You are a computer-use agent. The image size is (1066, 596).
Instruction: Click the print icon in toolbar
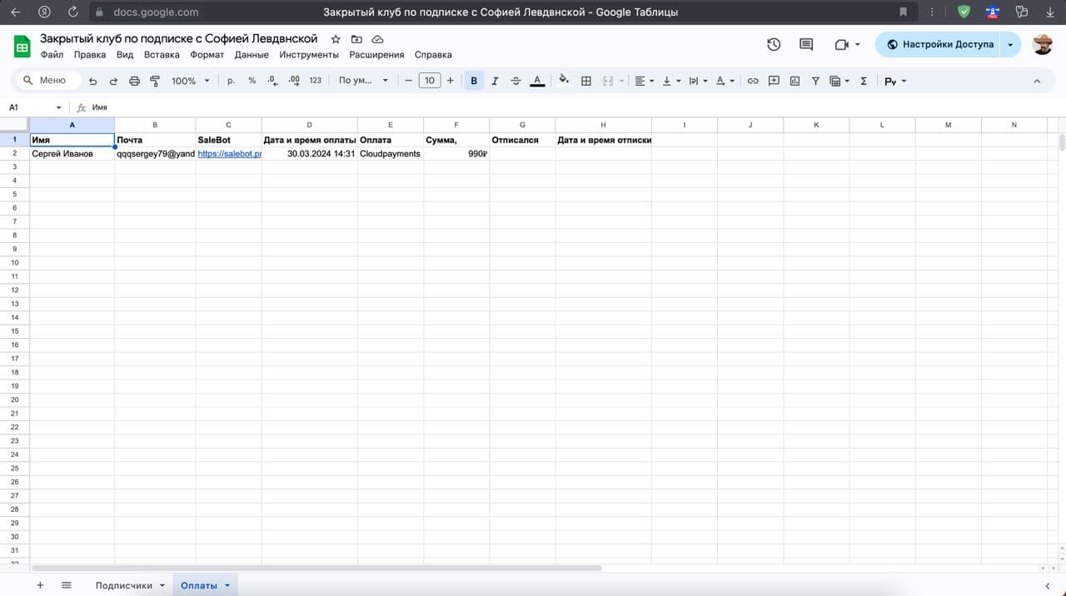134,81
